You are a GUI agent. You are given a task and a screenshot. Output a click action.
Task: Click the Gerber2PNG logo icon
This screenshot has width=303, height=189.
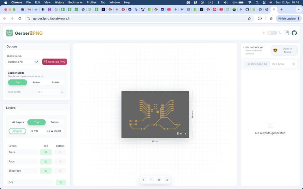[x=9, y=33]
